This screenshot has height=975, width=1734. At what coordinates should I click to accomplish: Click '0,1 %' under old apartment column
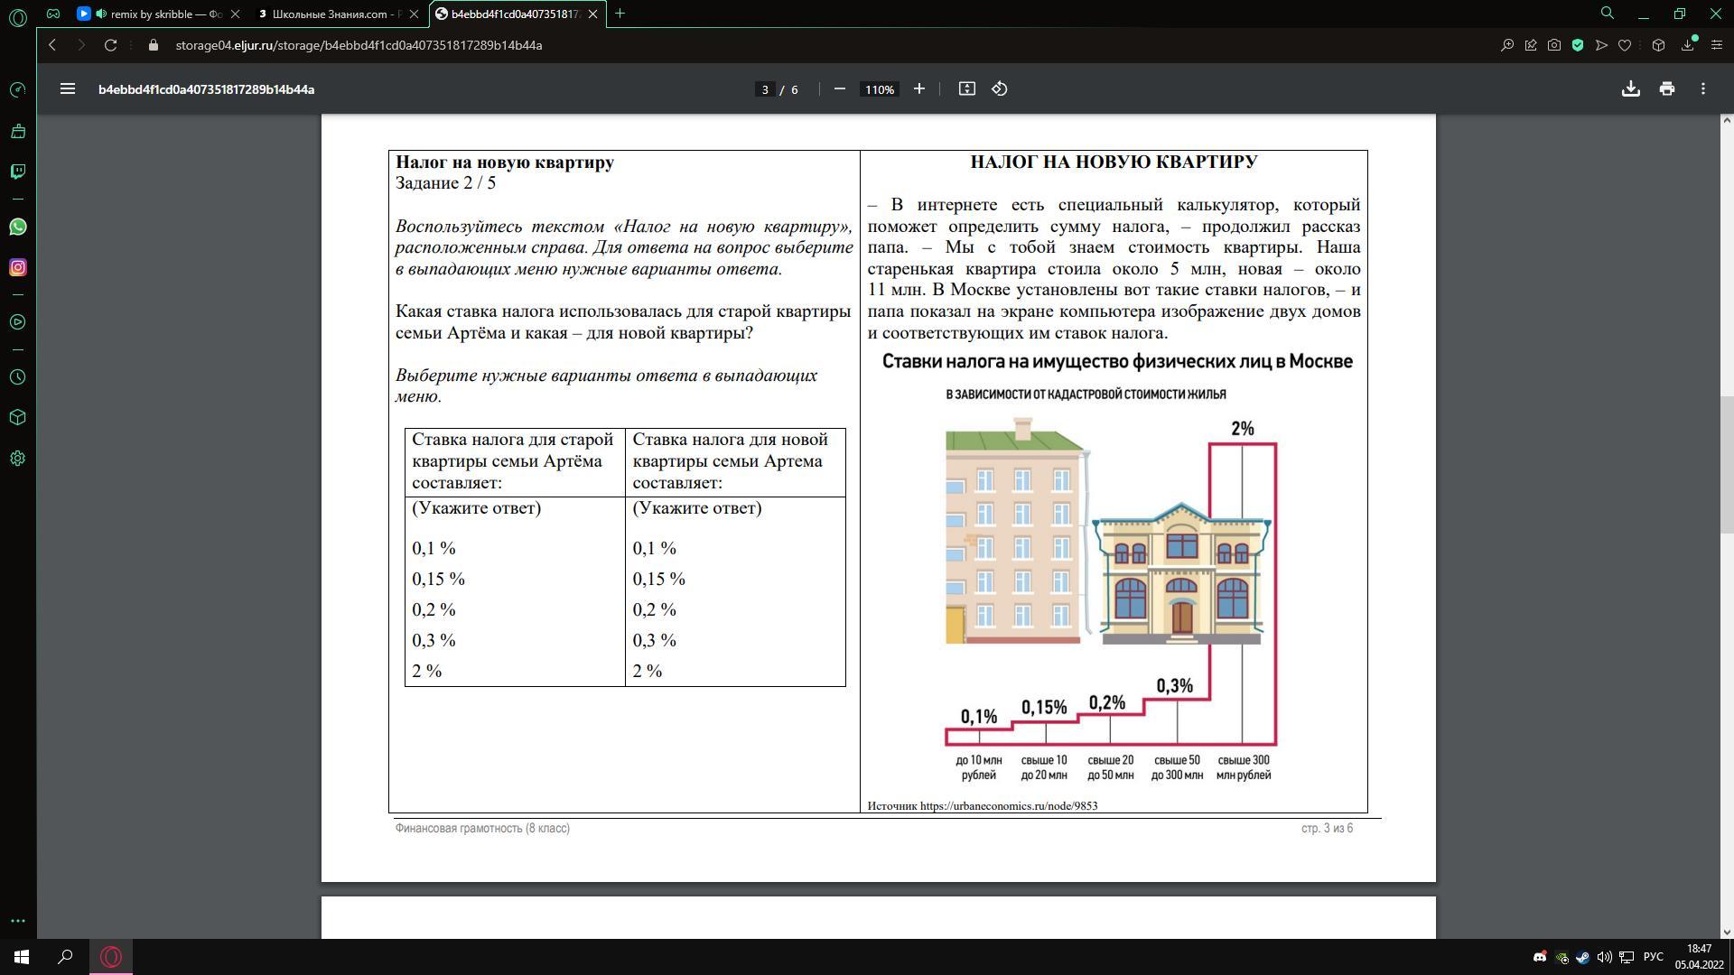[x=434, y=549]
